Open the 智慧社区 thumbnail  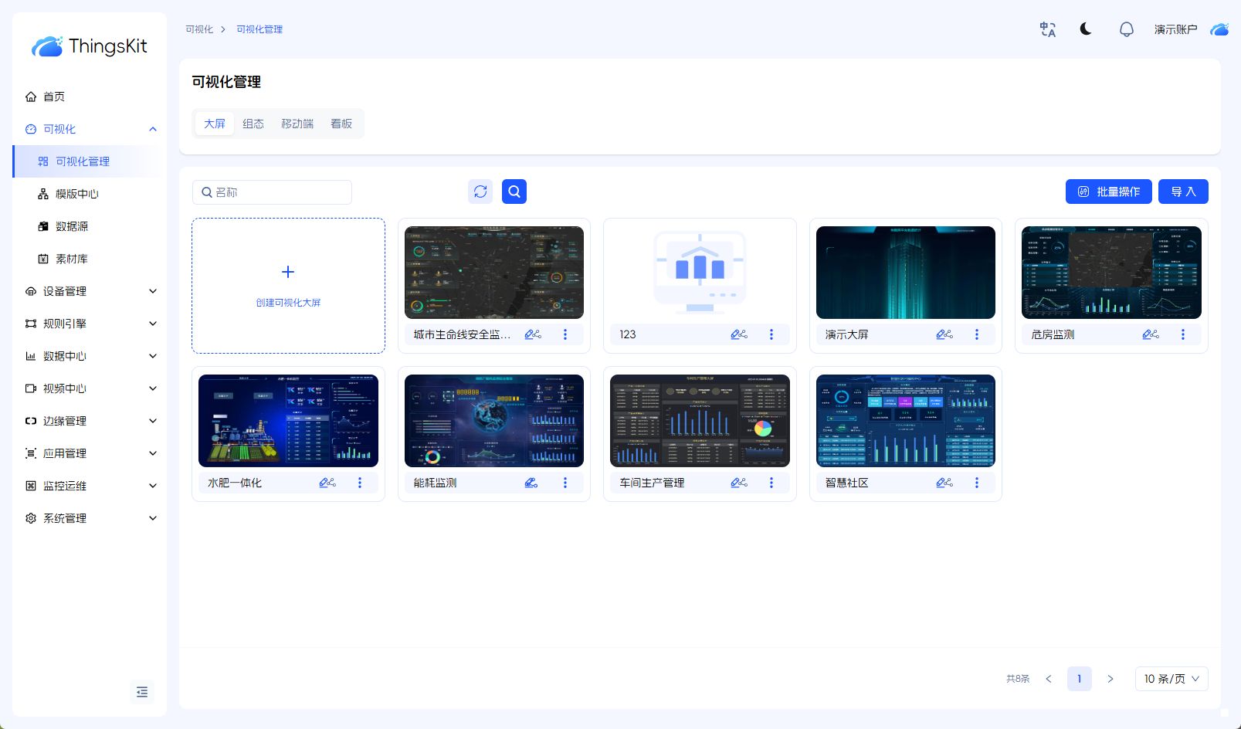point(906,421)
